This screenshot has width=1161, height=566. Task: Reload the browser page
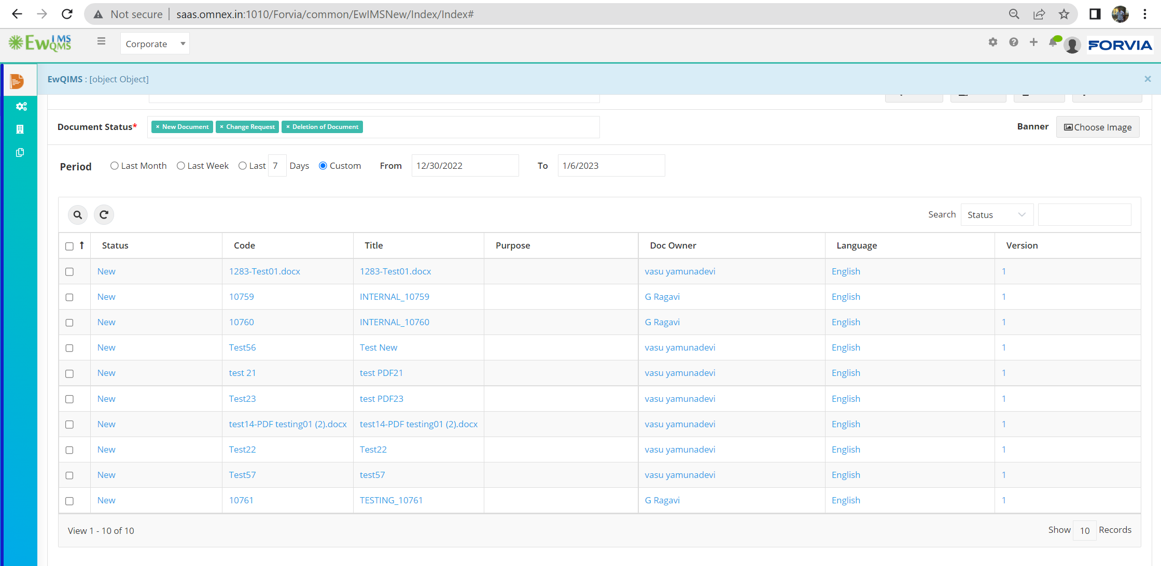(67, 14)
